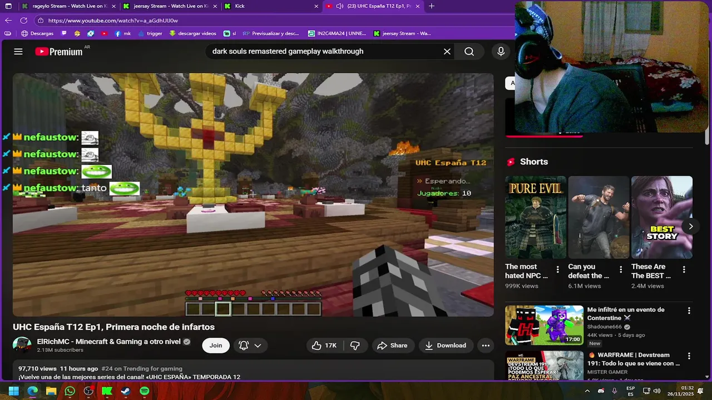Dislike the video with thumbs down
Screen dimensions: 712x400
(355, 346)
